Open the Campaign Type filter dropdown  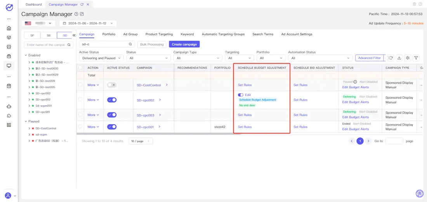point(198,58)
